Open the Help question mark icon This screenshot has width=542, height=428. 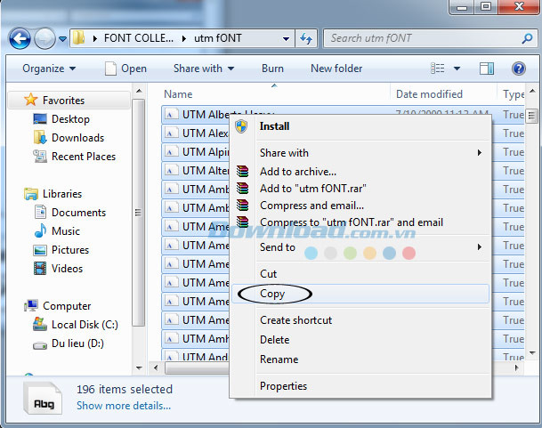[519, 69]
